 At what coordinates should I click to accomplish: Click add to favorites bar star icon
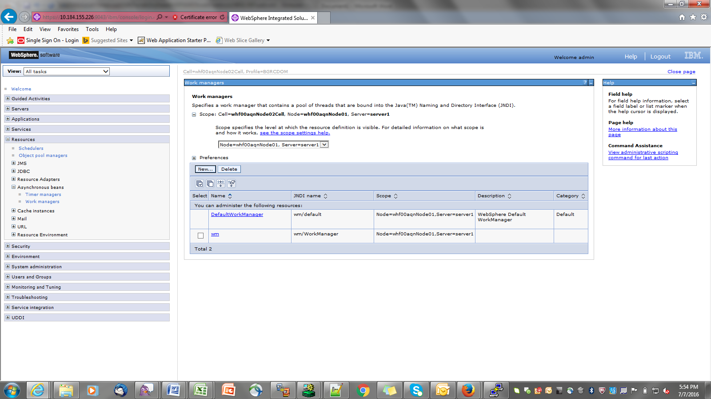click(10, 40)
